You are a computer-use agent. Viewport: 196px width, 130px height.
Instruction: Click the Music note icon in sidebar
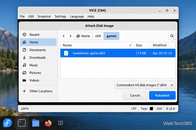(24, 65)
